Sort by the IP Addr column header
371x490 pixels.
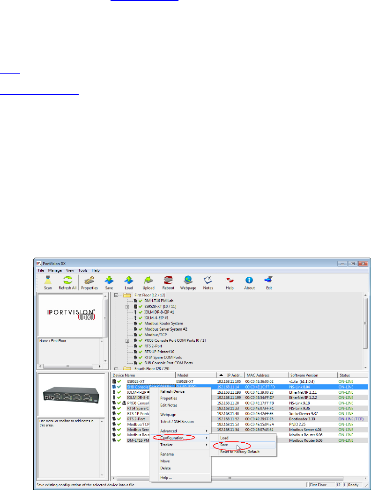231,375
